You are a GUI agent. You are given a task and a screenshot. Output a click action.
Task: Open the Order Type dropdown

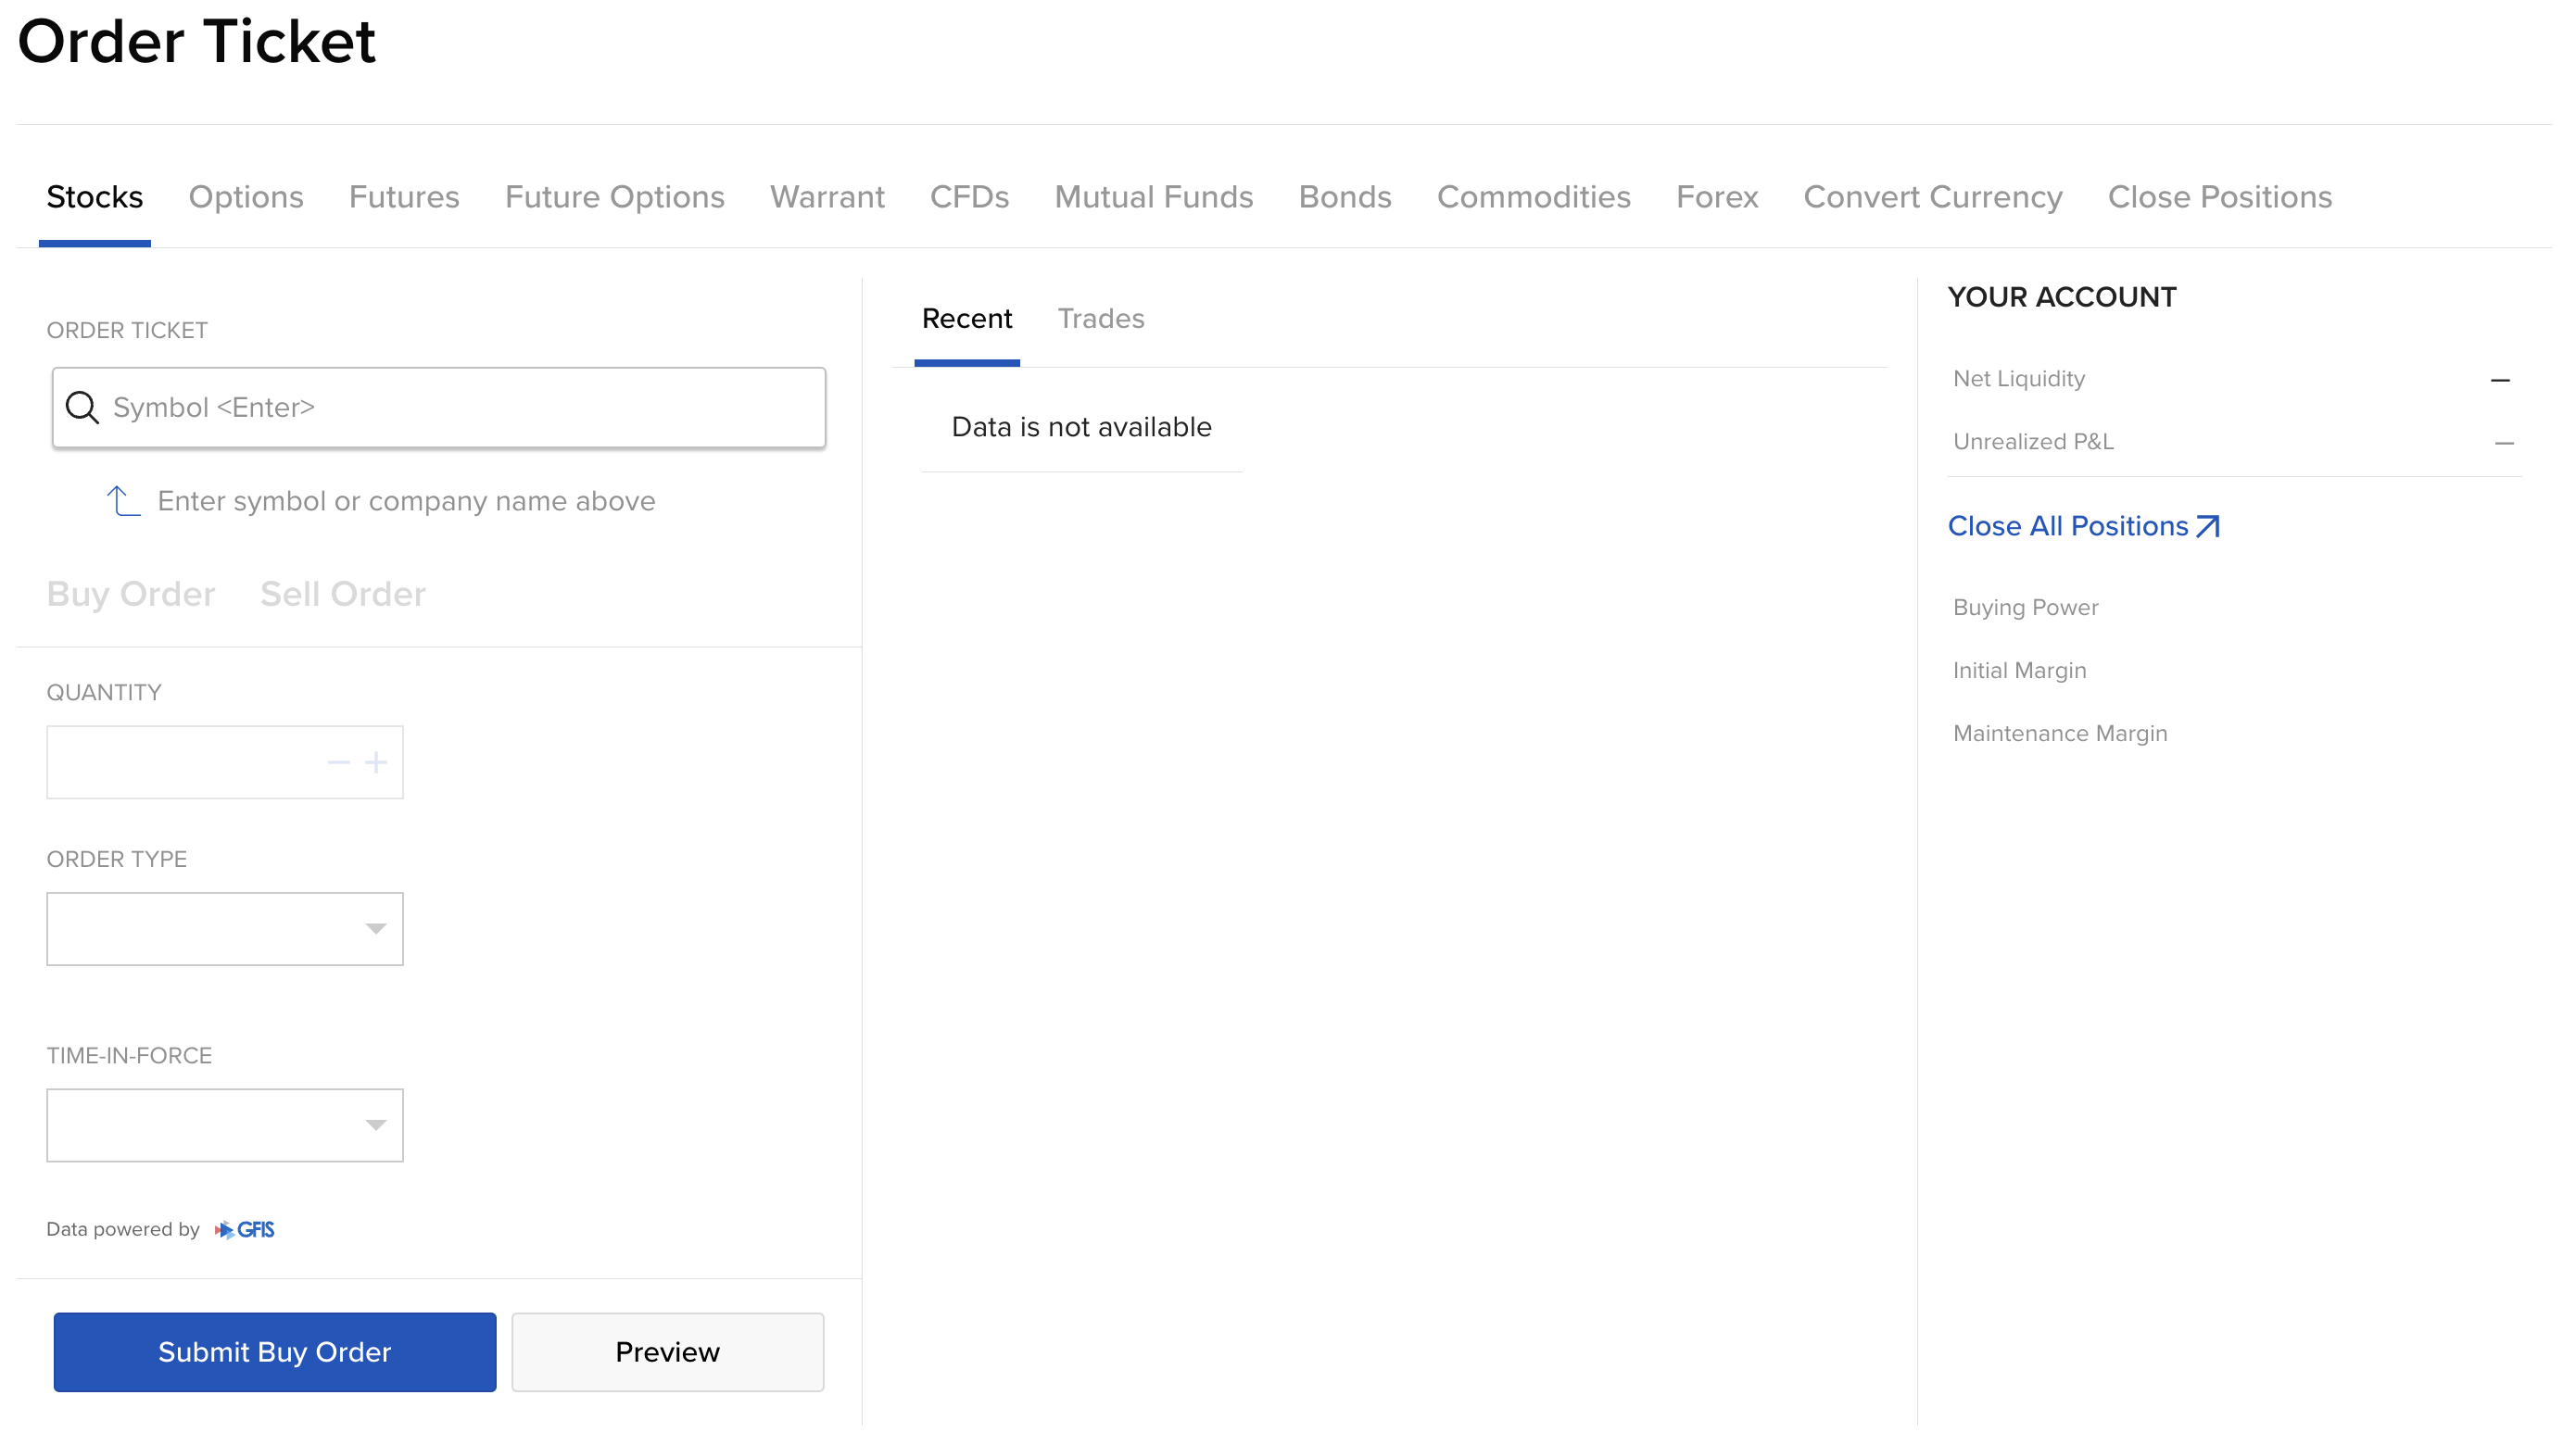225,929
